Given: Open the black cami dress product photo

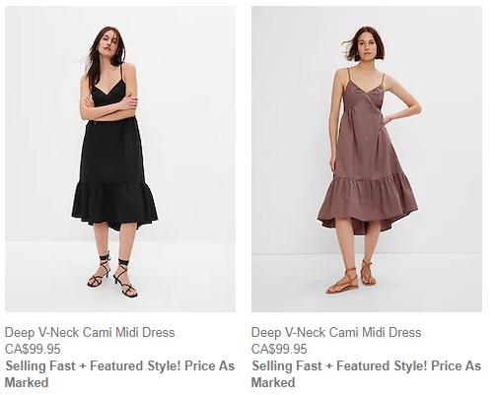Looking at the screenshot, I should pyautogui.click(x=120, y=159).
